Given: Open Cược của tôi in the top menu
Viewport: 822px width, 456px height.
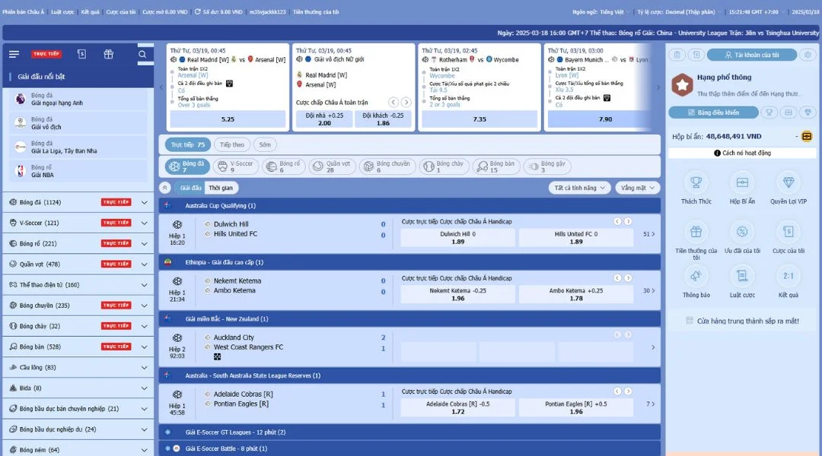Looking at the screenshot, I should (x=121, y=11).
